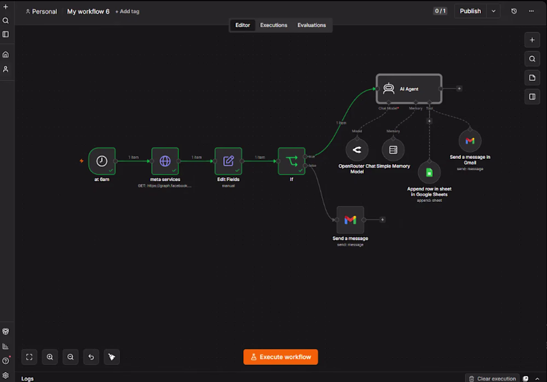
Task: Select the 'meta services' HTTP request node
Action: [165, 161]
